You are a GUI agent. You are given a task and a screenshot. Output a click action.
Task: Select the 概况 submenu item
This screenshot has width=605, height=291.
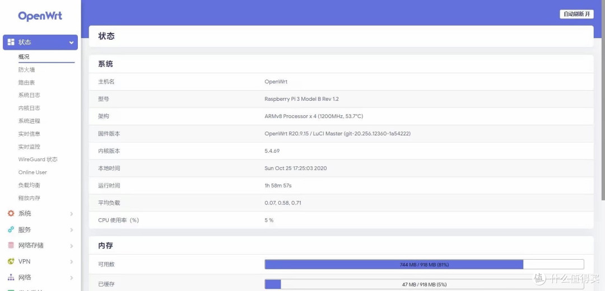pos(24,57)
